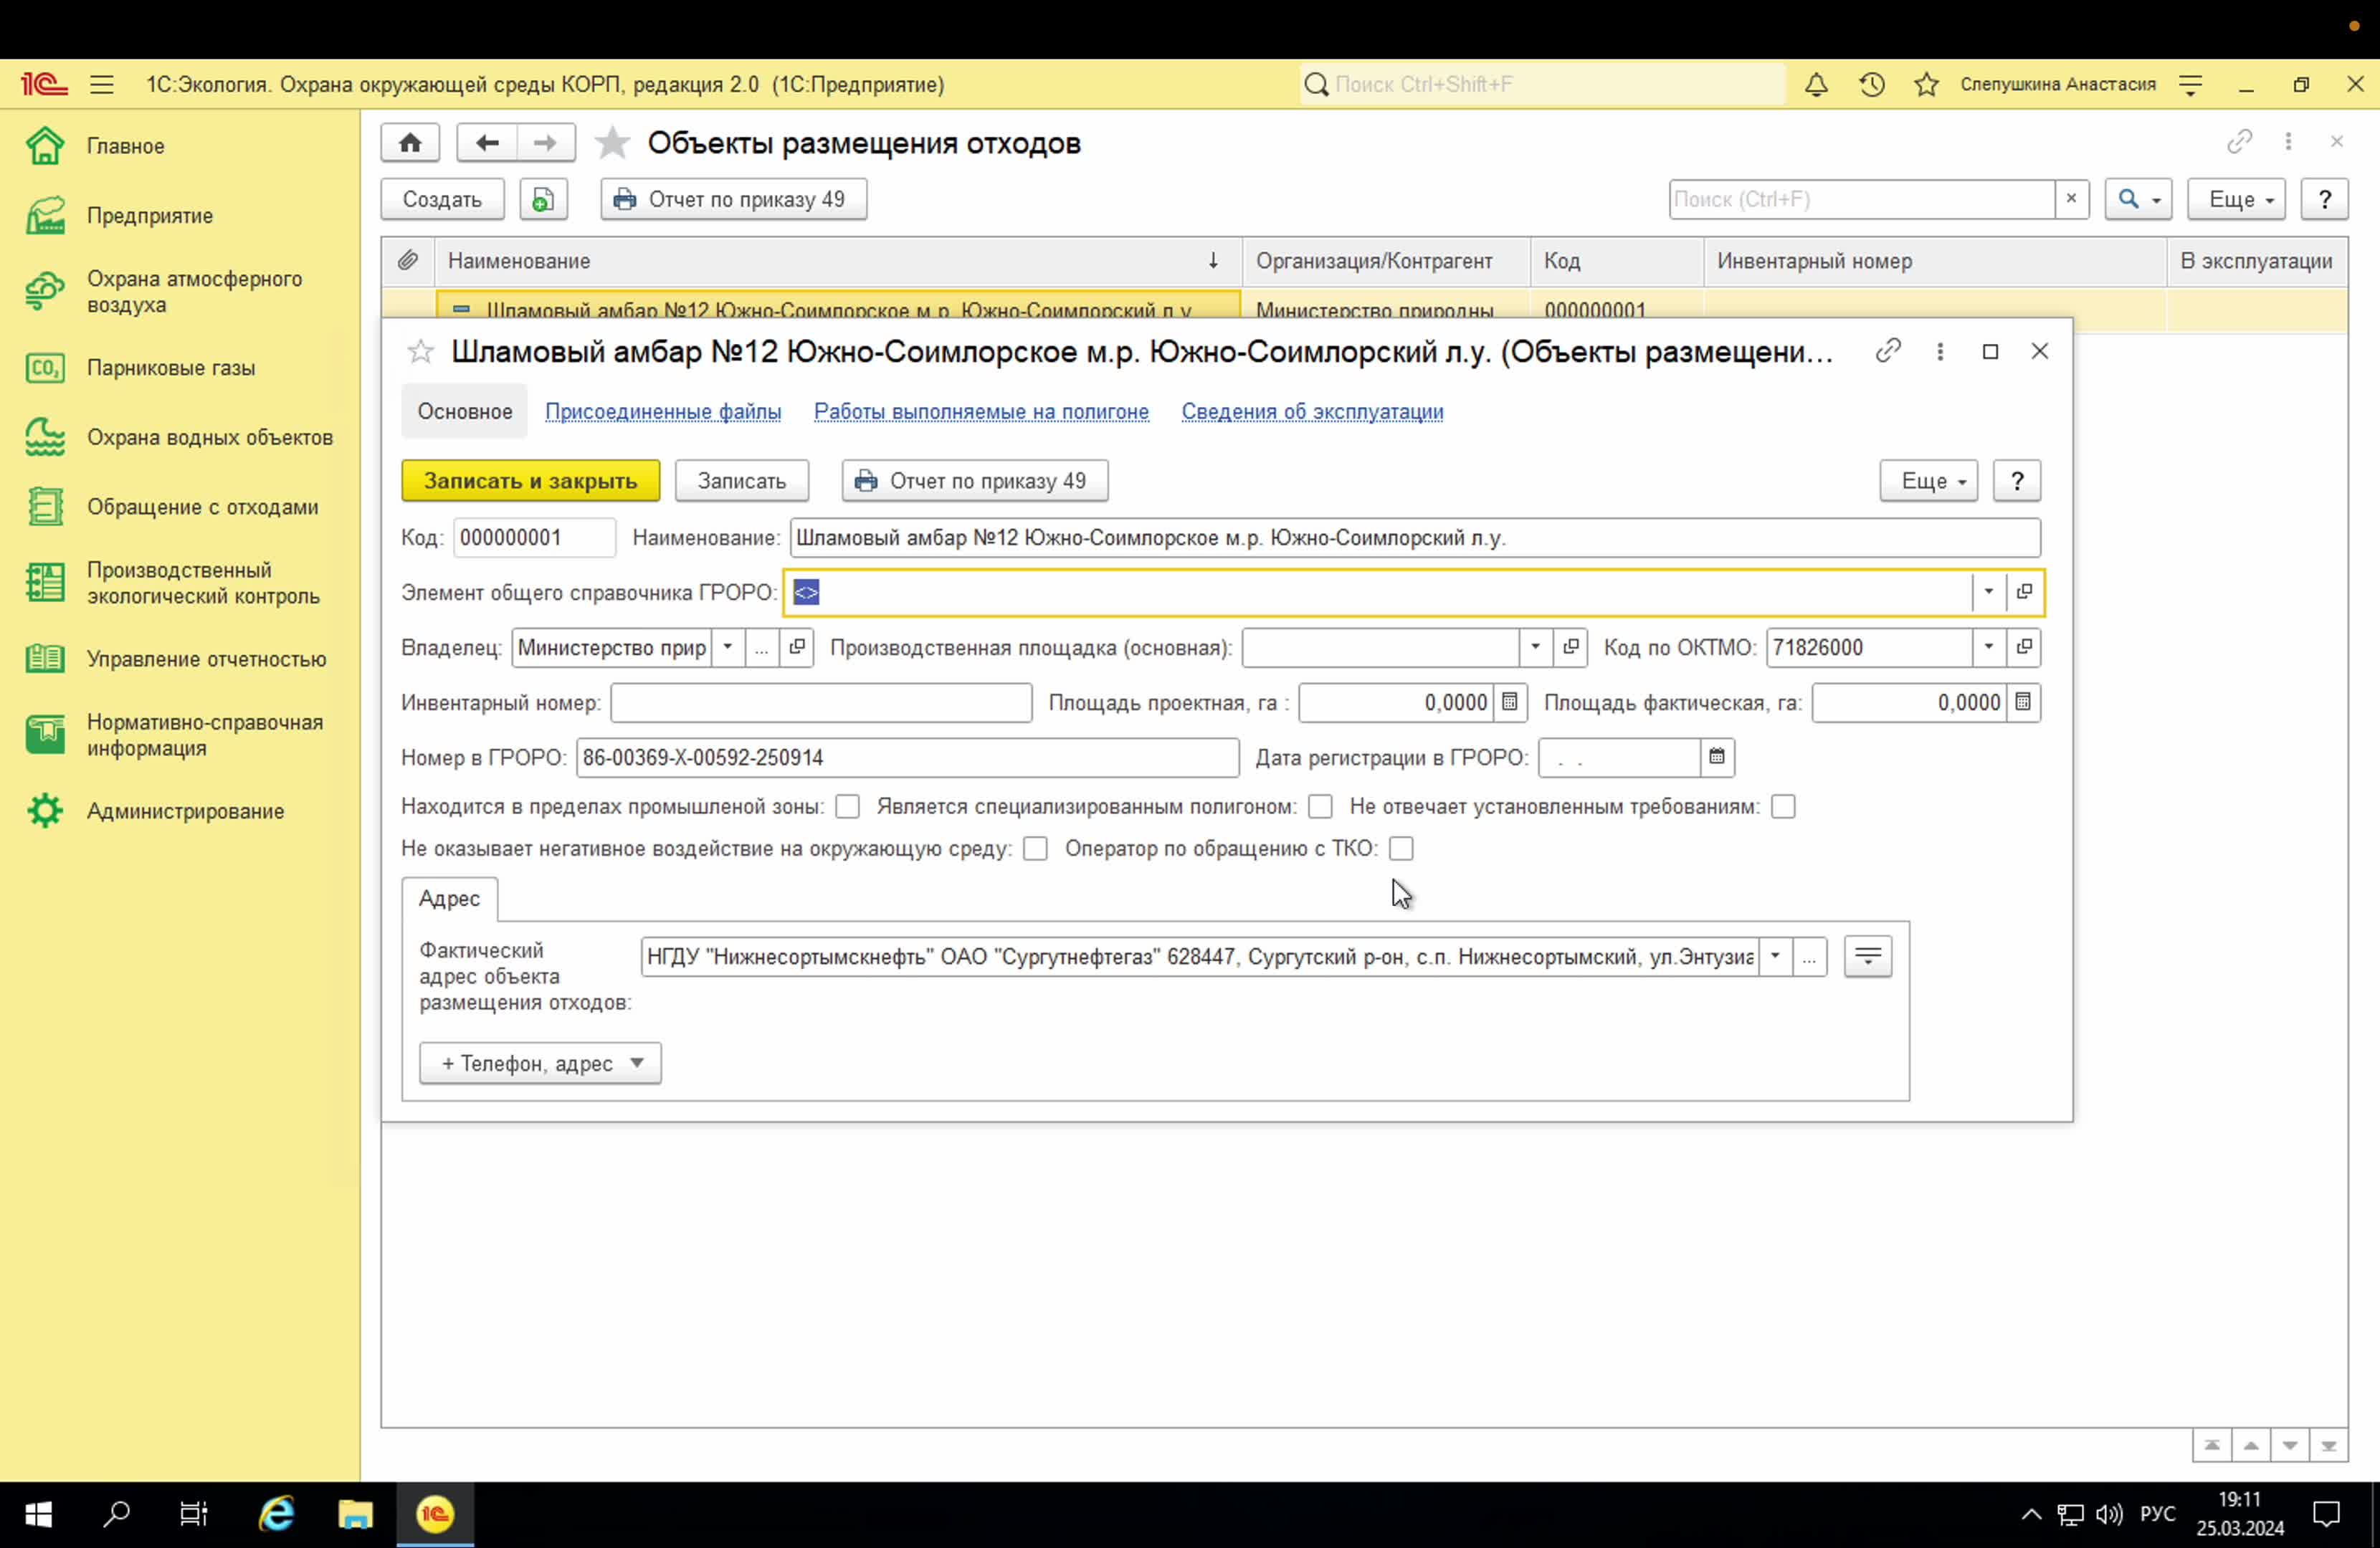The height and width of the screenshot is (1548, 2380).
Task: Get link to list icon
Action: (2239, 142)
